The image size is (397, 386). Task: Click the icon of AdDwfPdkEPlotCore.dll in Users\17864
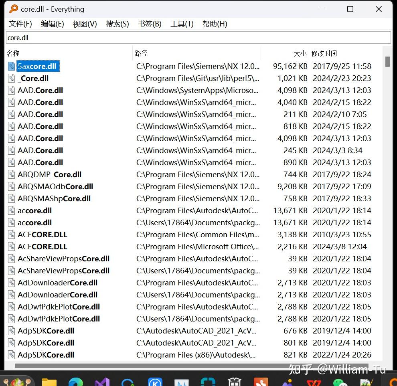[x=11, y=319]
